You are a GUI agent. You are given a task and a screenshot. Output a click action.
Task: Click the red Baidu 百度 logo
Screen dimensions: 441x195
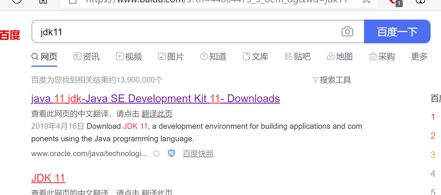click(10, 35)
